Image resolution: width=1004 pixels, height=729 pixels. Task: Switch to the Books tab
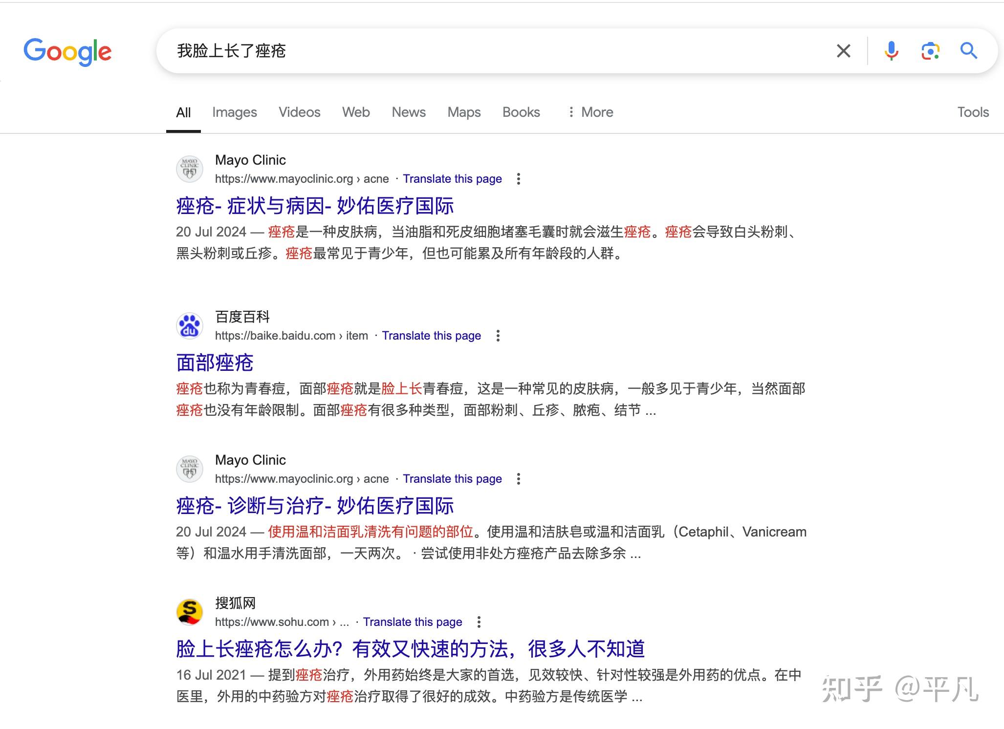click(x=521, y=112)
